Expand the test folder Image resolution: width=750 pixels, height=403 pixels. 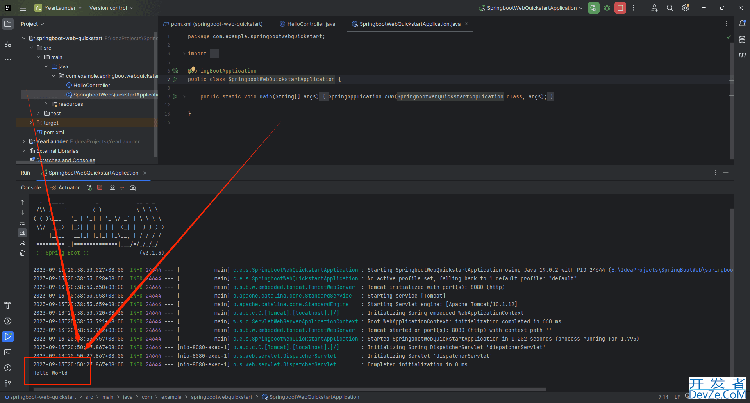tap(39, 113)
